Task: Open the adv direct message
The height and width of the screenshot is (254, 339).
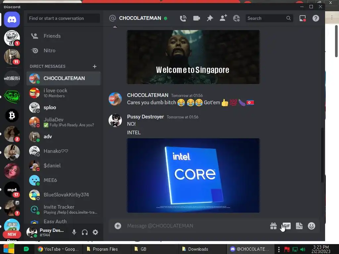Action: [x=64, y=137]
